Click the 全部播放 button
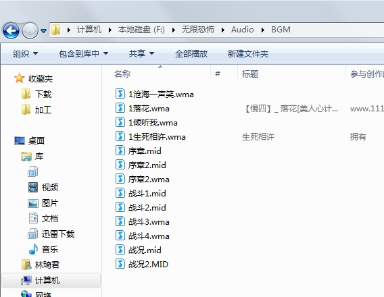The image size is (384, 297). click(x=191, y=53)
